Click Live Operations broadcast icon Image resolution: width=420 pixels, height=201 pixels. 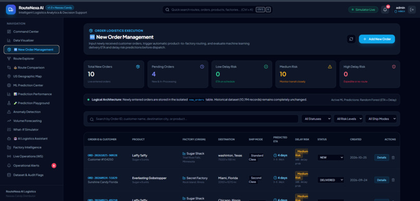click(9, 156)
